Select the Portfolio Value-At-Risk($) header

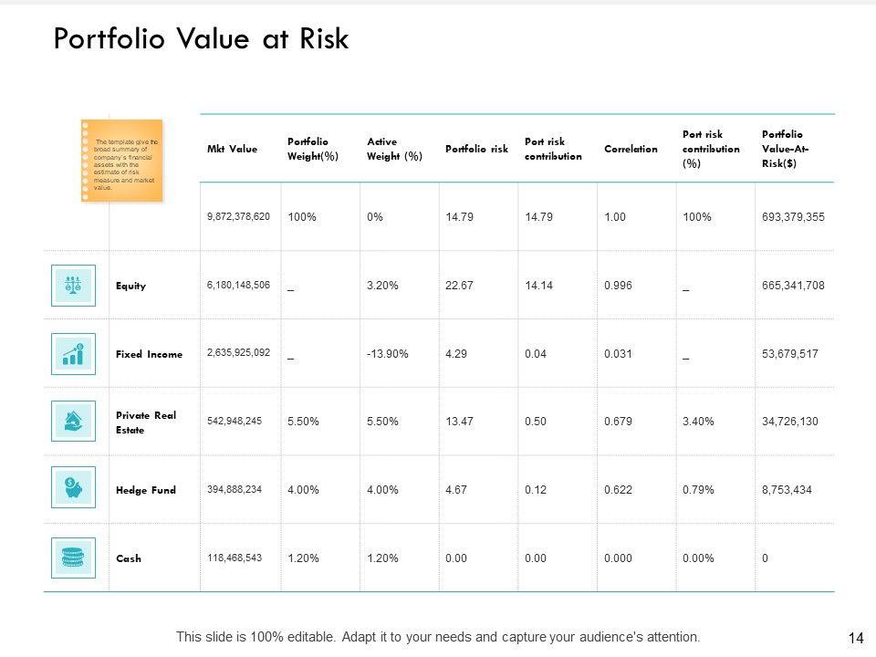pyautogui.click(x=786, y=149)
